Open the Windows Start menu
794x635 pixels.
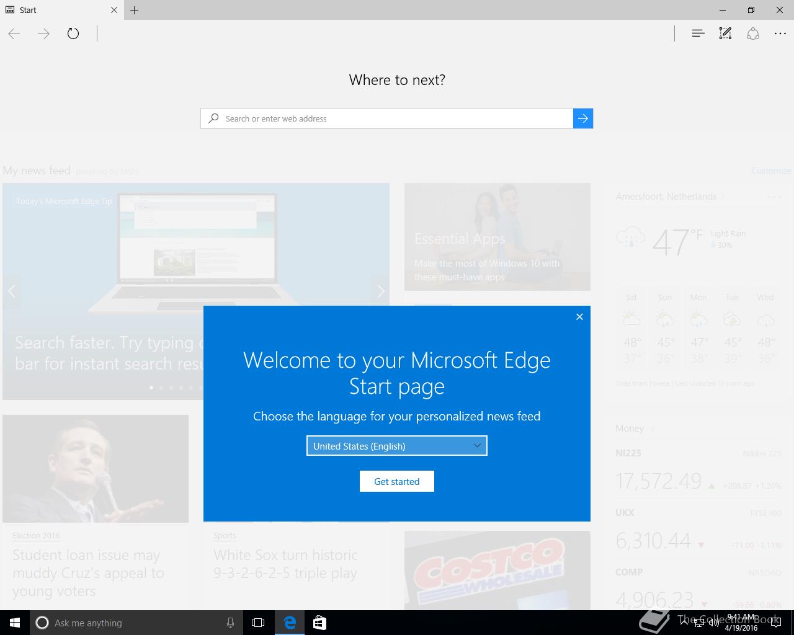[15, 623]
